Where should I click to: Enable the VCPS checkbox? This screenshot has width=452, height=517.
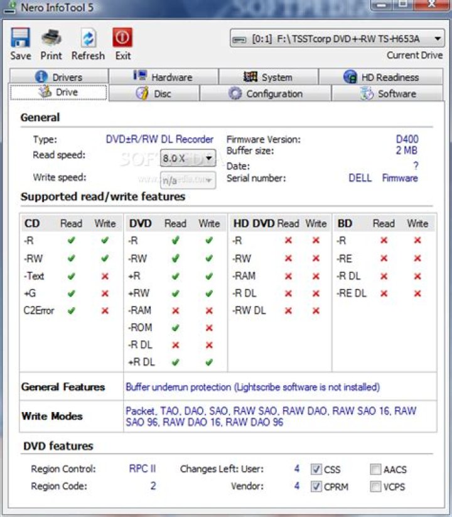click(x=375, y=486)
